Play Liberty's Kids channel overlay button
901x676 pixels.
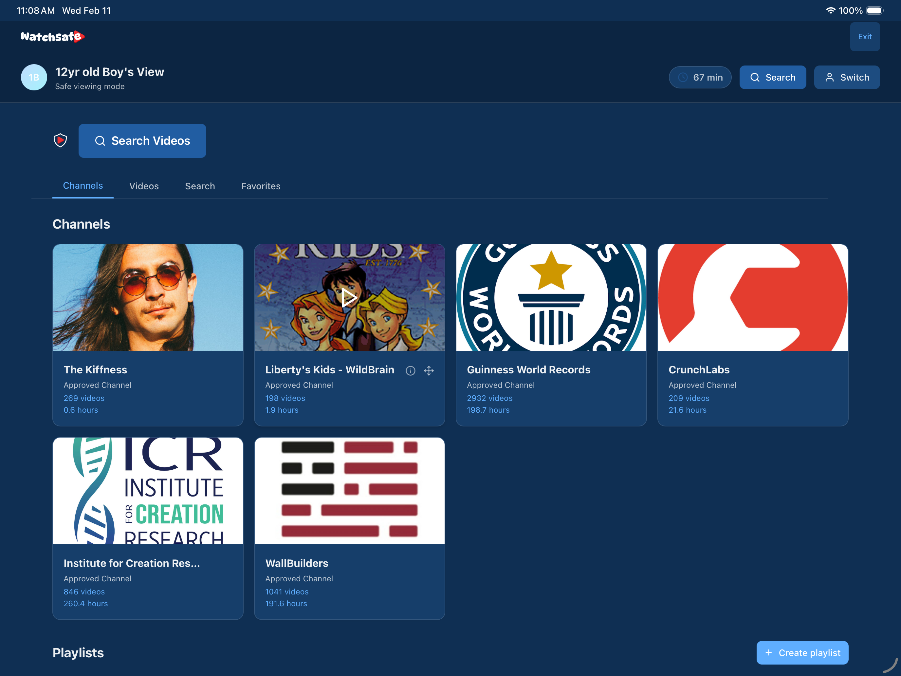(x=349, y=298)
